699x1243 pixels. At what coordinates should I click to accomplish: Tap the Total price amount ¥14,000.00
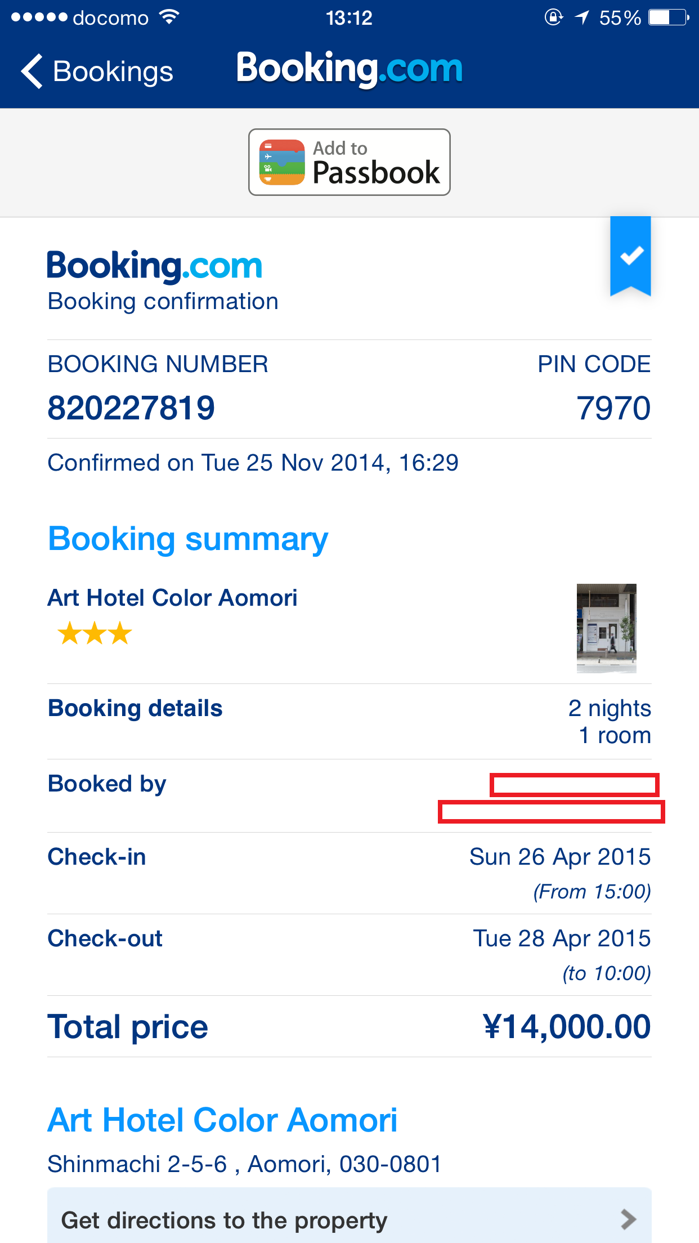566,1026
